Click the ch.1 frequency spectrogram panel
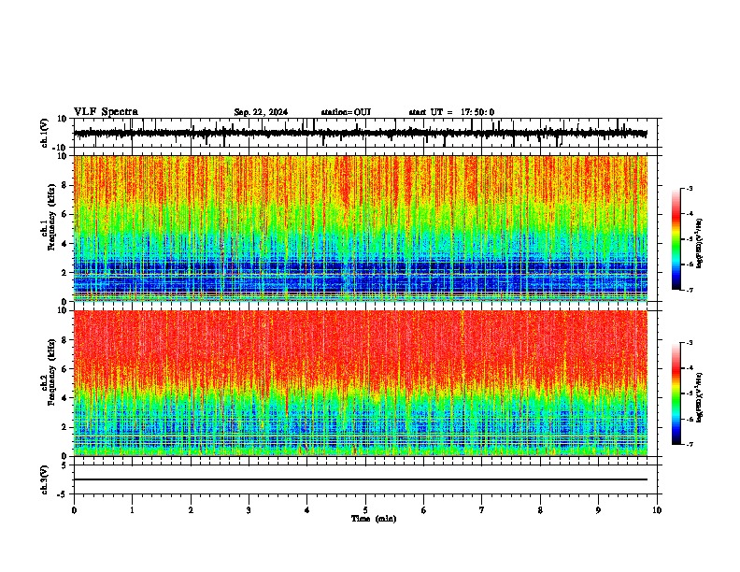Screen dimensions: 740x572 [361, 228]
